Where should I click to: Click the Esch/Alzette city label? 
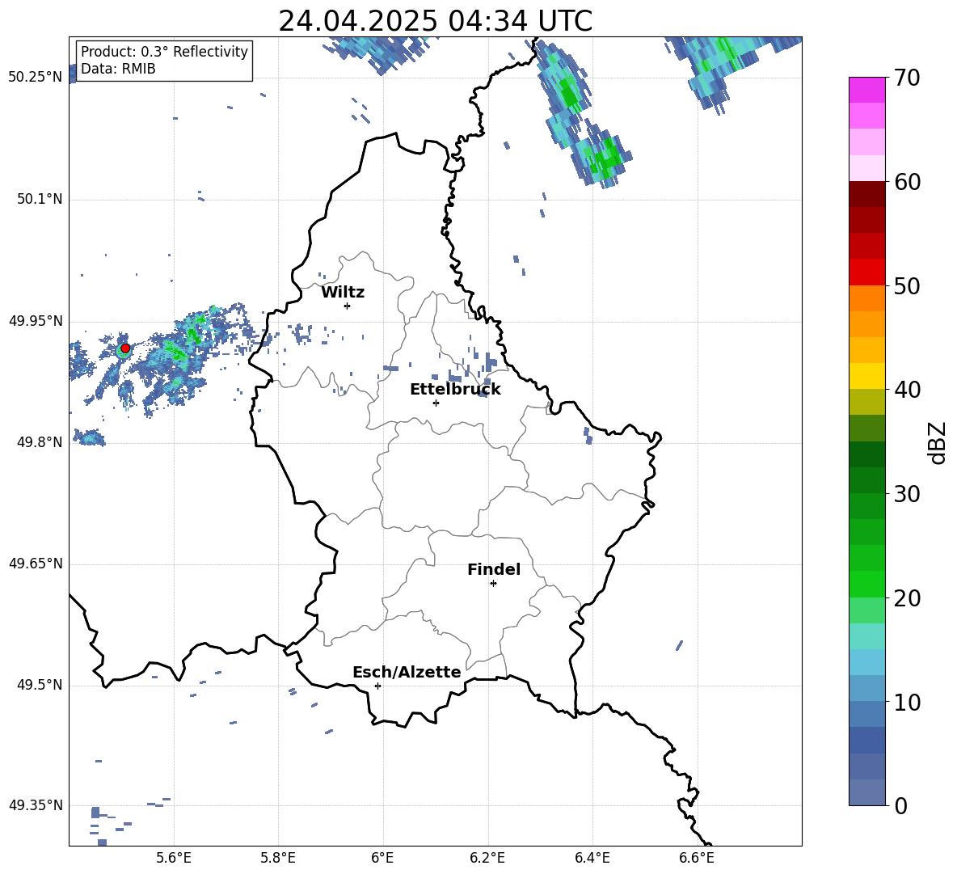coord(407,672)
